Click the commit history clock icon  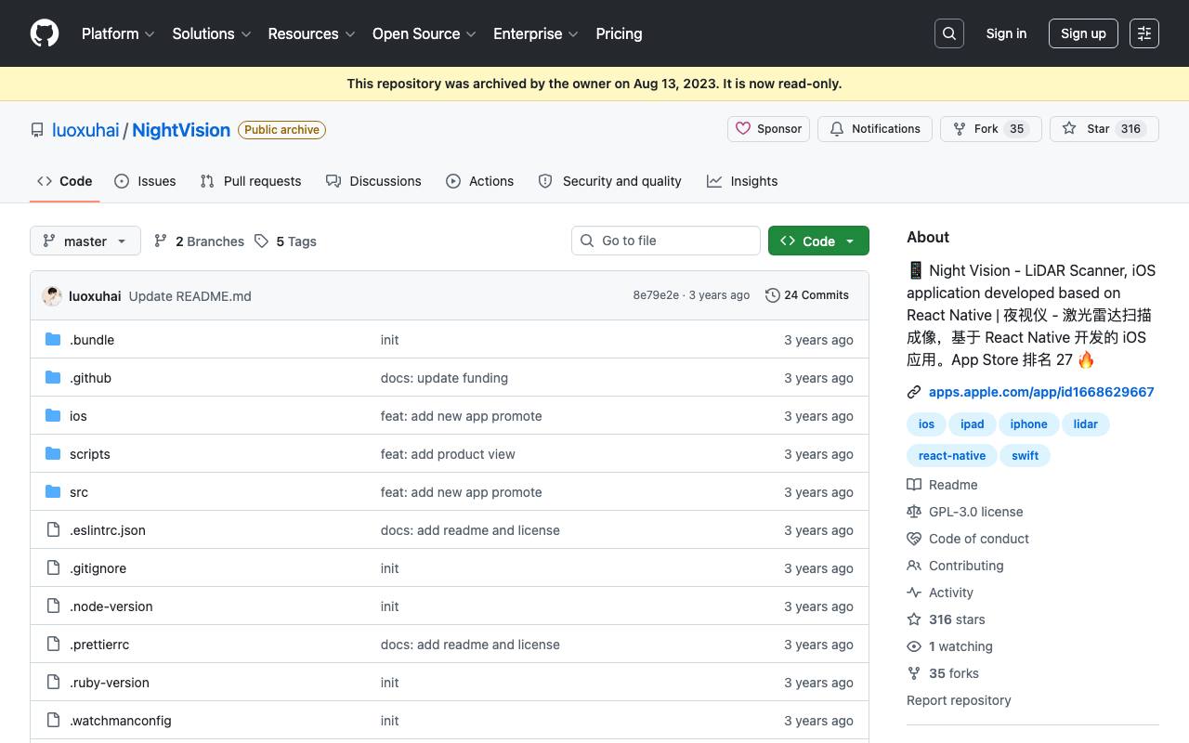click(x=773, y=295)
